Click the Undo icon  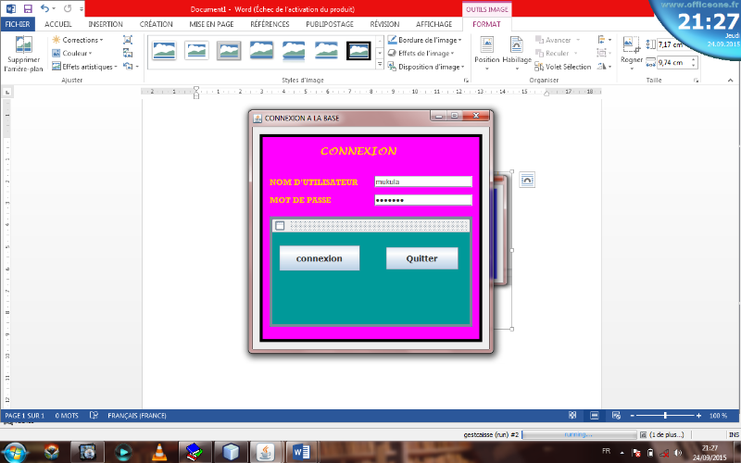click(x=44, y=8)
